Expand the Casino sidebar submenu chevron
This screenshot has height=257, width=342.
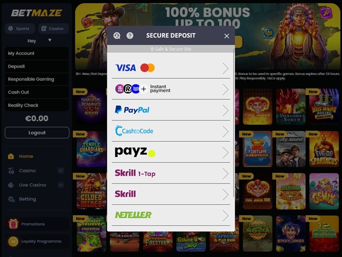coord(61,170)
